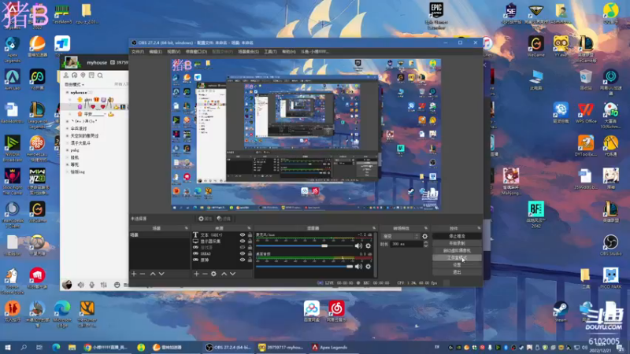
Task: Lock the 显示器采集 source
Action: point(250,242)
